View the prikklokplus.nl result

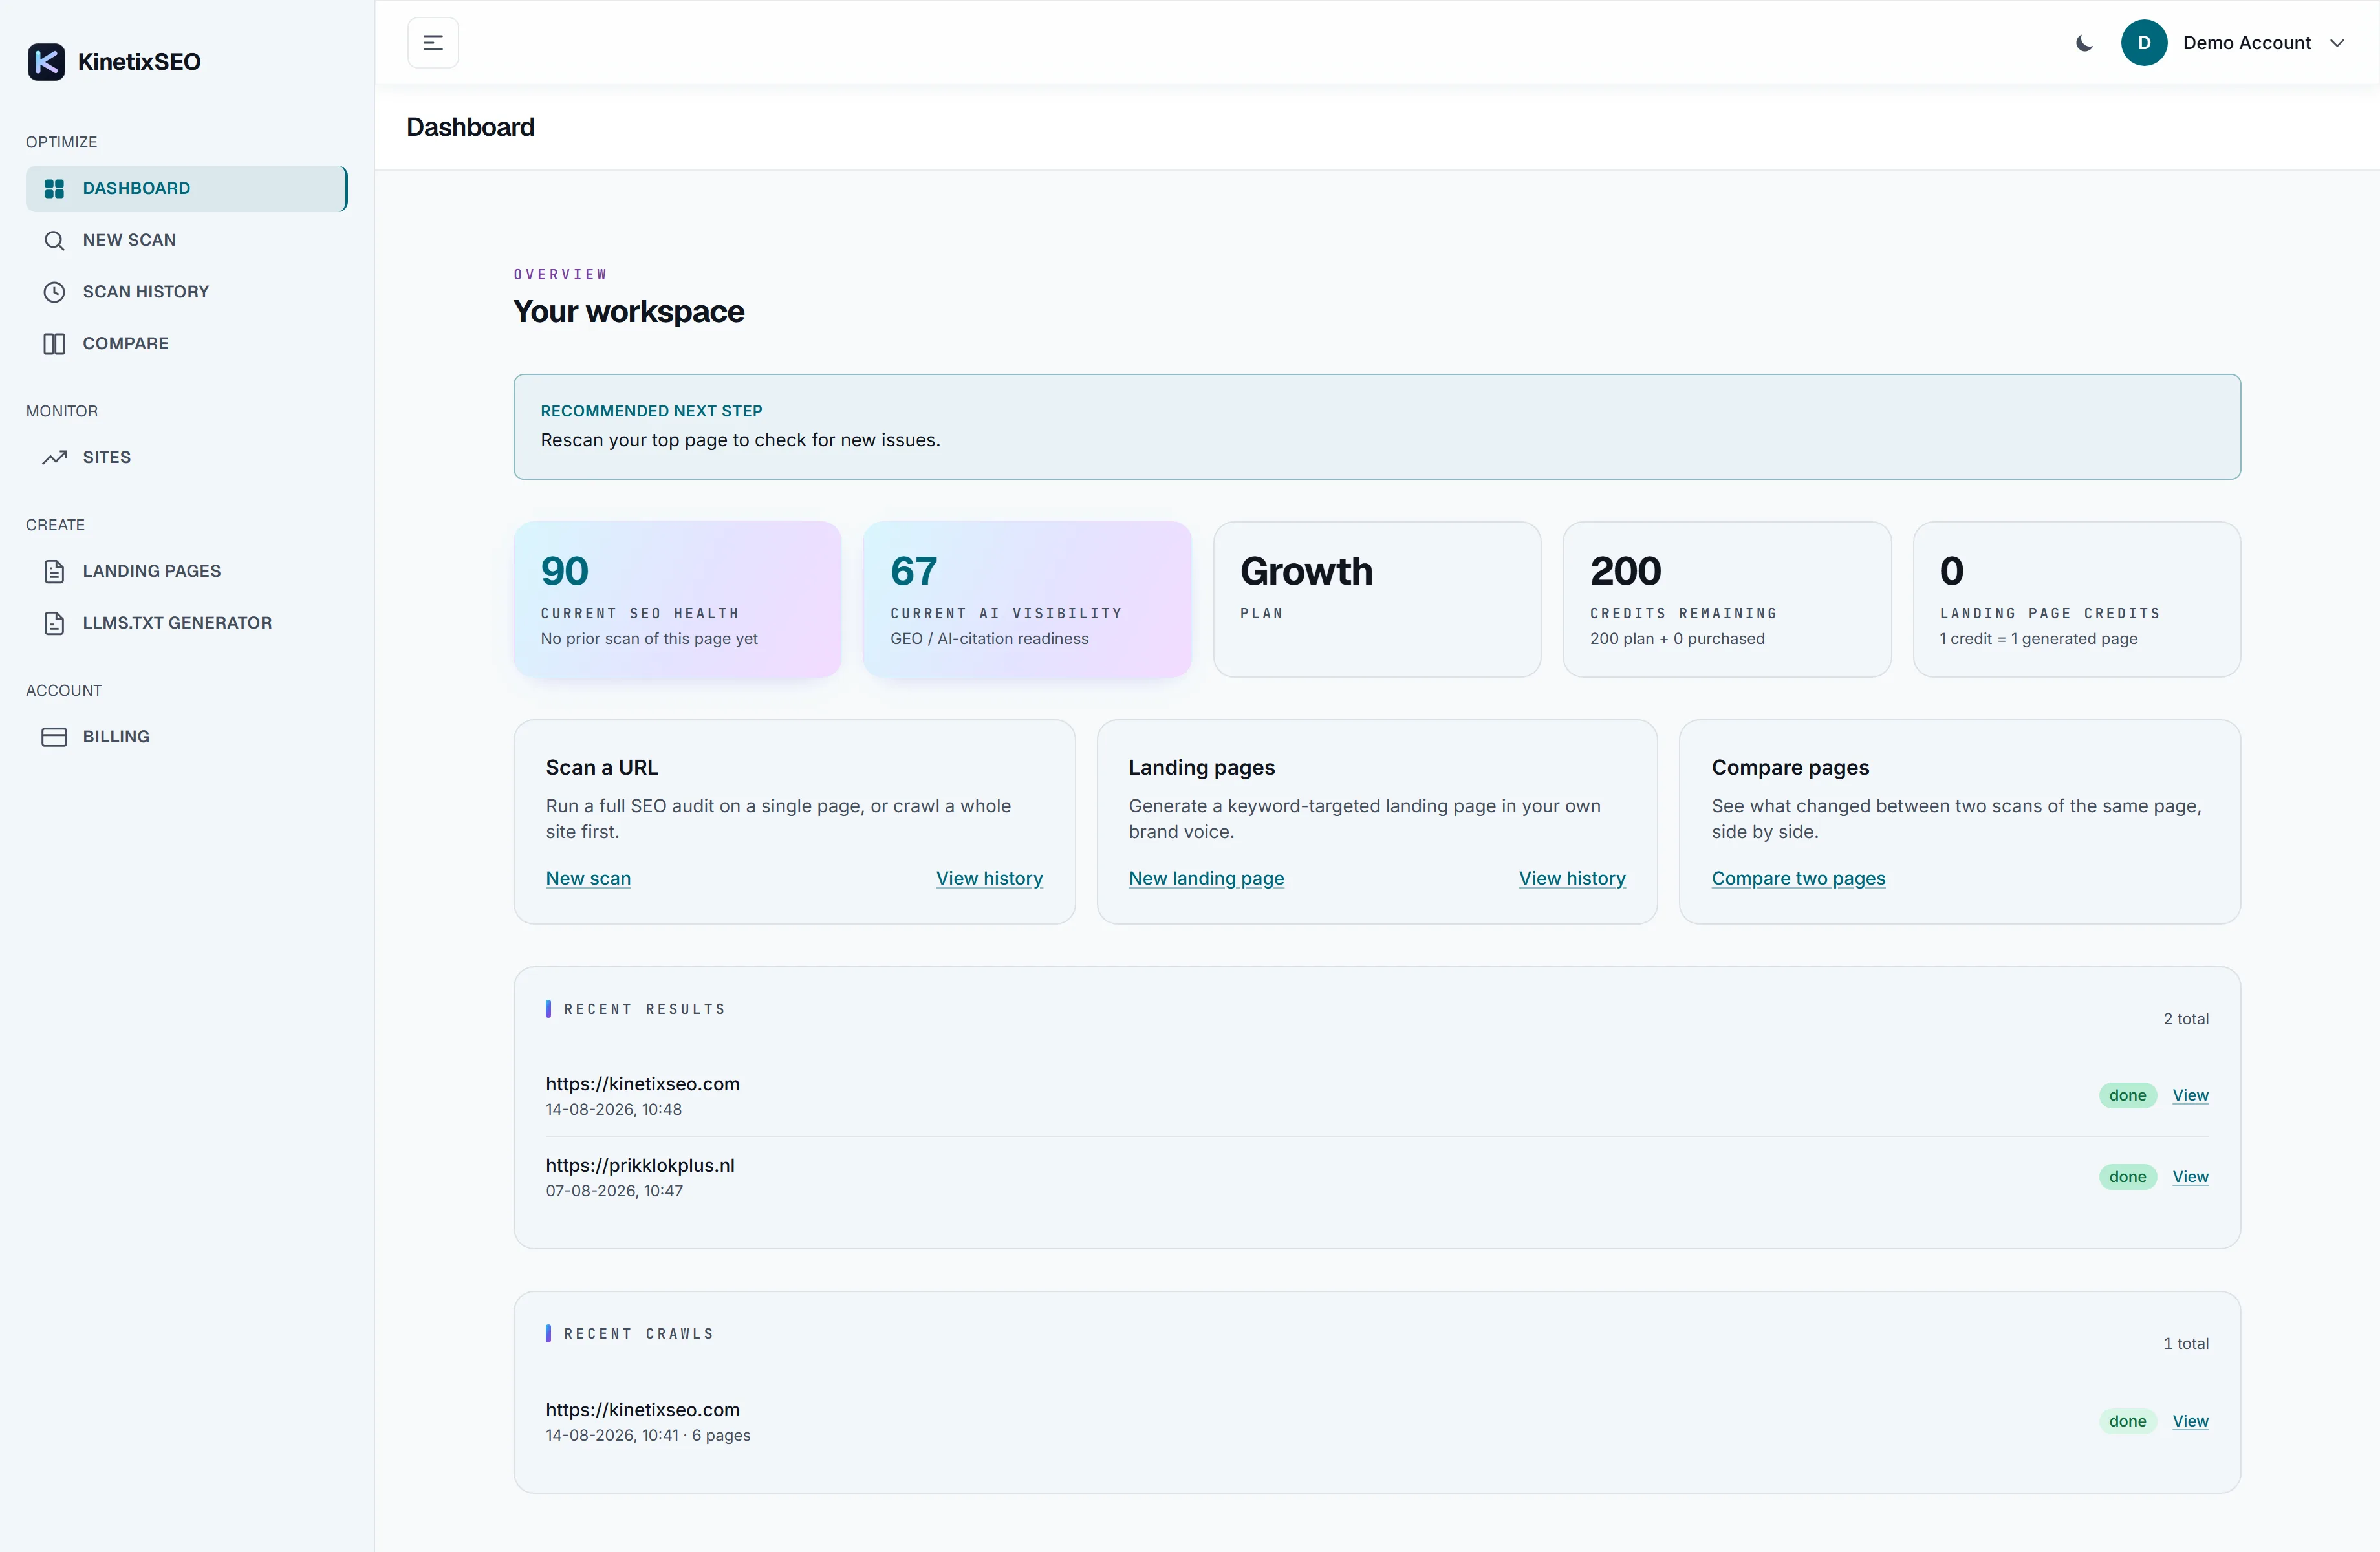2190,1177
